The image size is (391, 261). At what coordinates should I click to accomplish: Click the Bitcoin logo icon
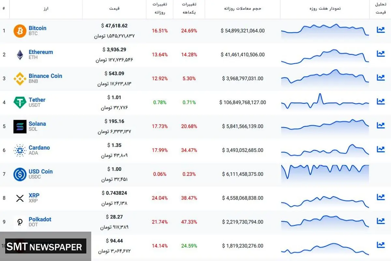tap(20, 31)
